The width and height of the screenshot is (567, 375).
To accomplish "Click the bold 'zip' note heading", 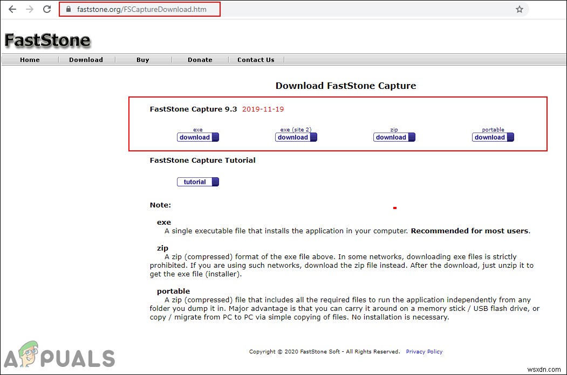I will 162,248.
